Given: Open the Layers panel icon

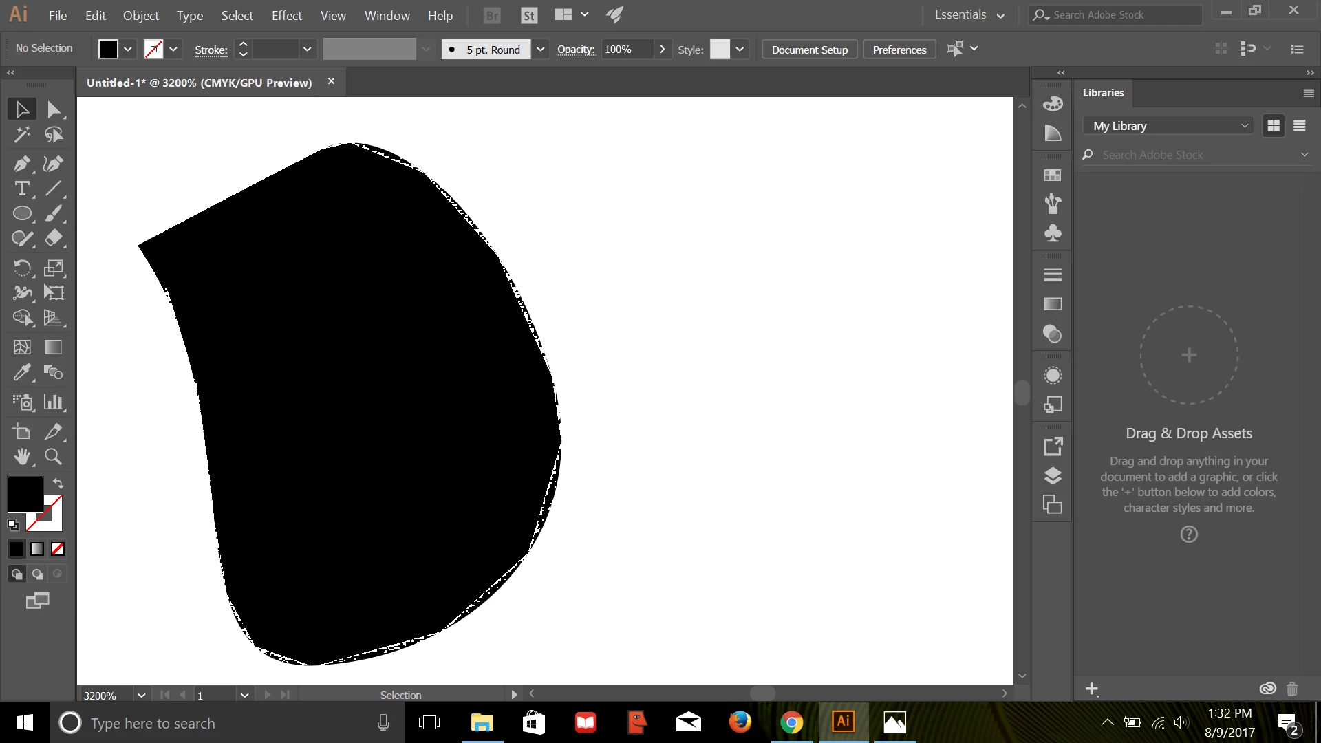Looking at the screenshot, I should coord(1053,476).
